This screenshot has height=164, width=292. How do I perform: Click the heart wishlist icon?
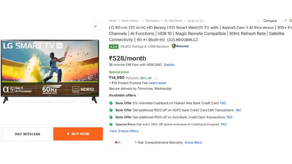pos(95,26)
